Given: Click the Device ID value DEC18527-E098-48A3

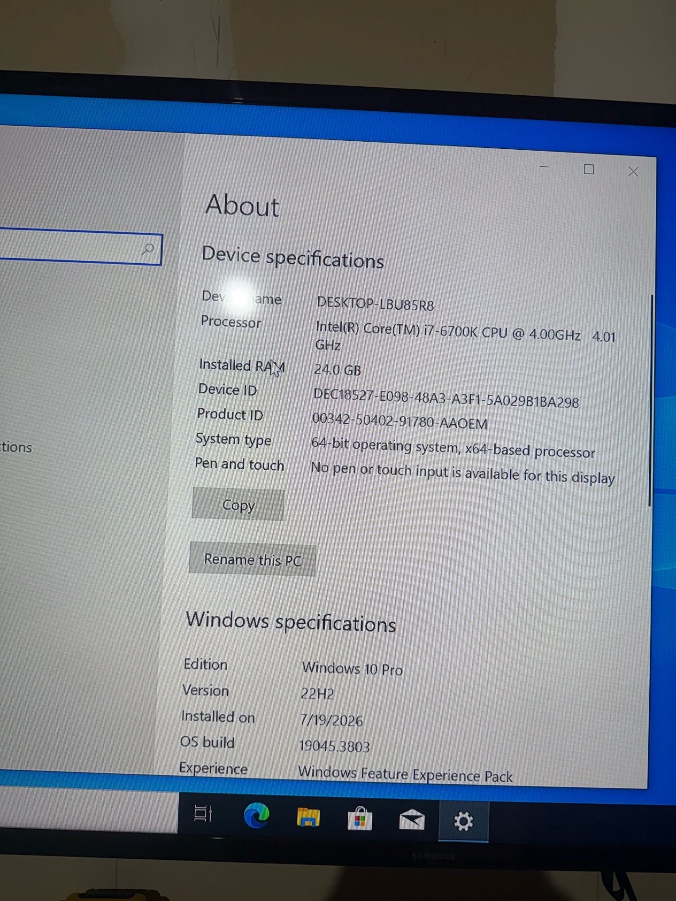Looking at the screenshot, I should coord(446,398).
